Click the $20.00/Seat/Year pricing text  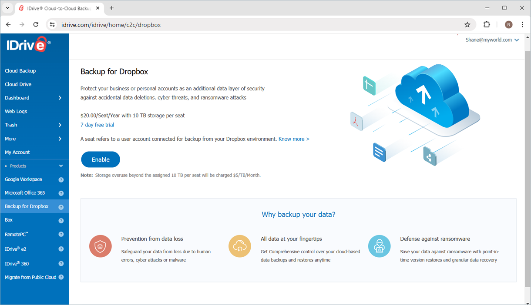(x=133, y=116)
